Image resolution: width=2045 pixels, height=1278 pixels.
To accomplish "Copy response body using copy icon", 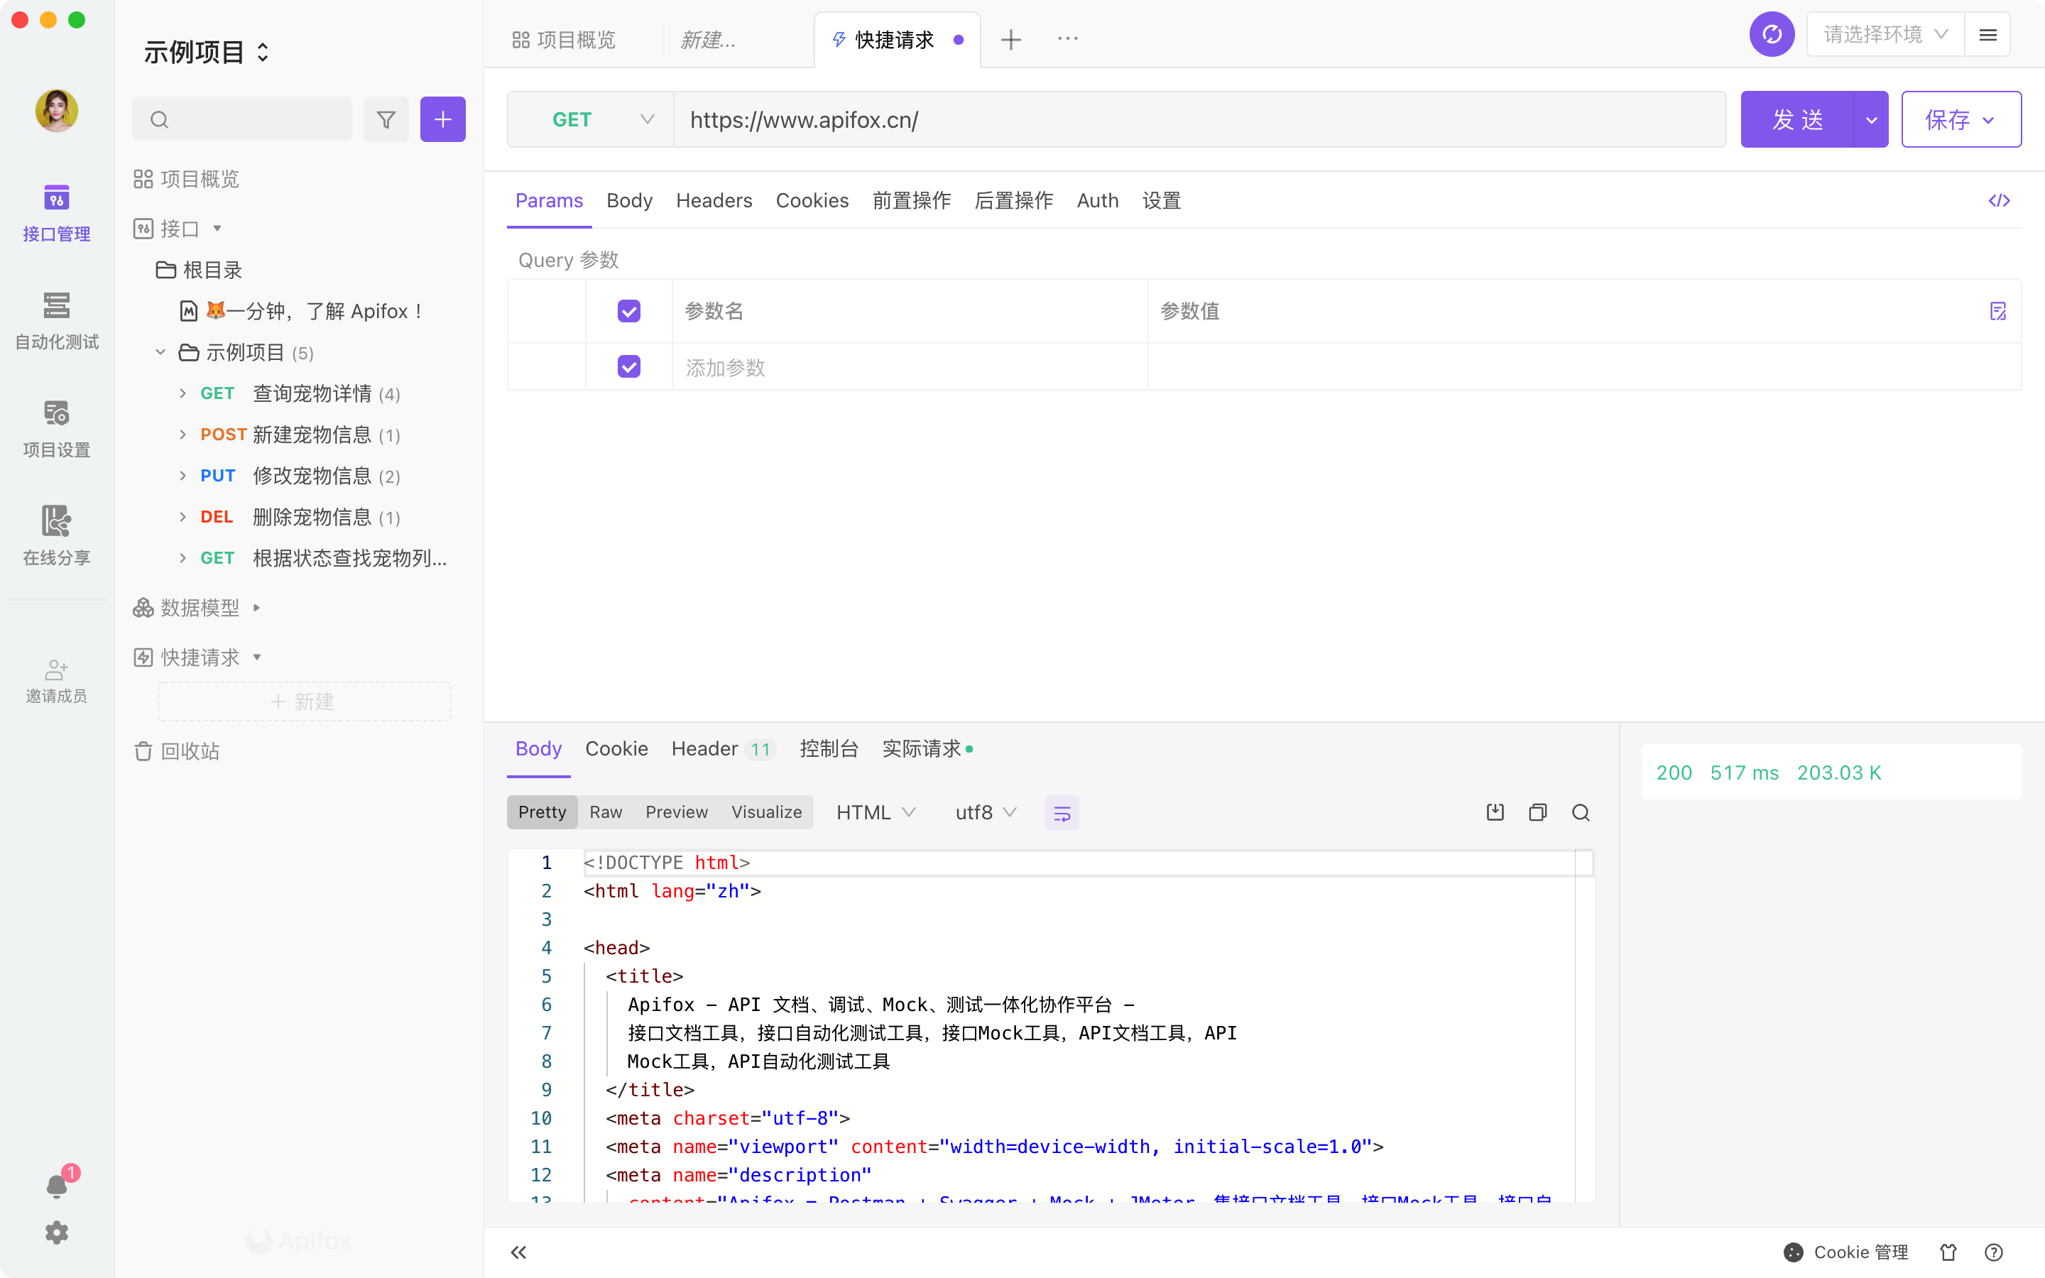I will point(1537,812).
